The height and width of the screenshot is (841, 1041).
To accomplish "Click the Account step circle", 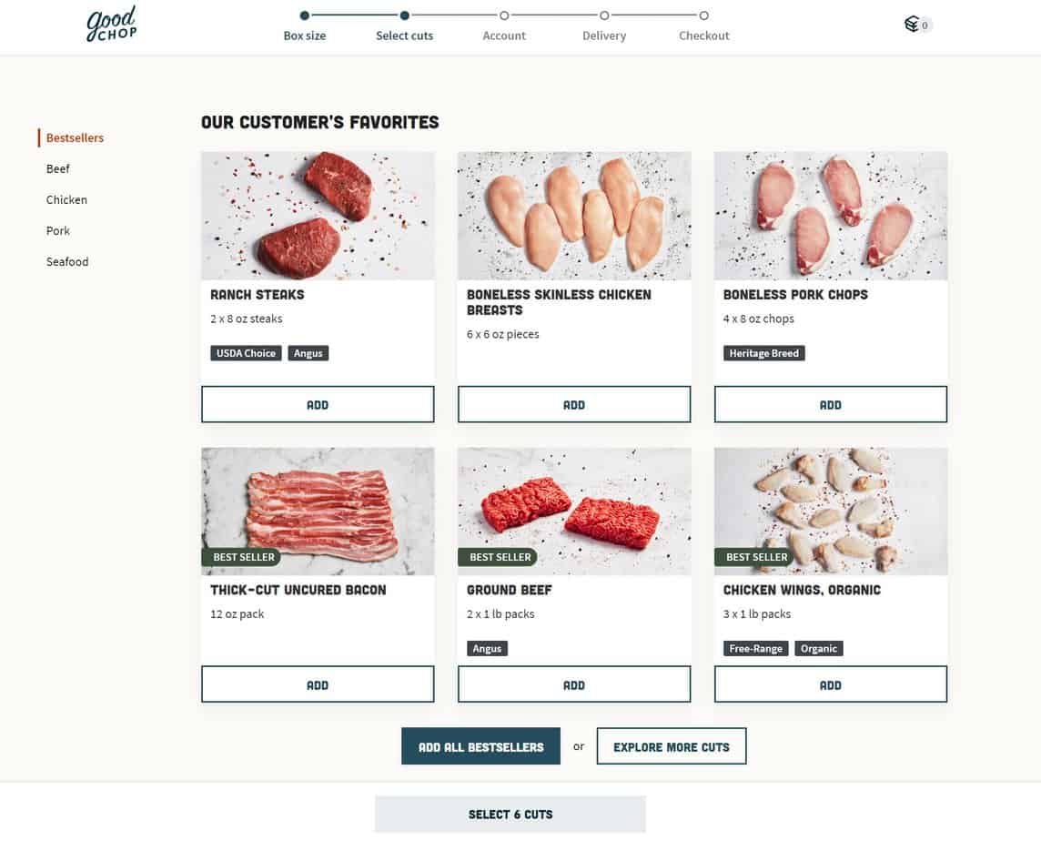I will point(504,15).
